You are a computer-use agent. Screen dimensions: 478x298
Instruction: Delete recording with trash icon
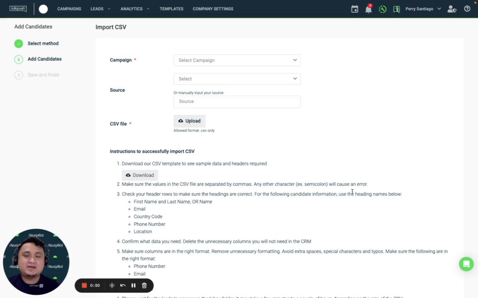[x=144, y=285]
